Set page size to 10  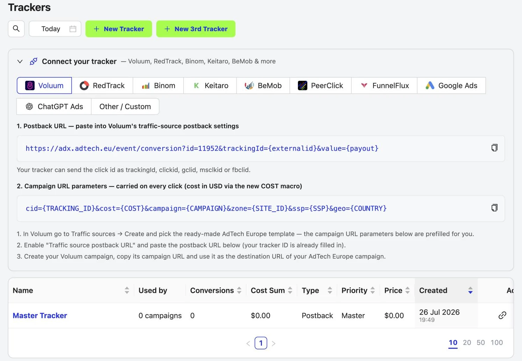coord(453,343)
